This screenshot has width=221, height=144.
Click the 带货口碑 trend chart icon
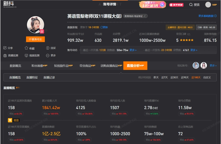click(x=189, y=34)
